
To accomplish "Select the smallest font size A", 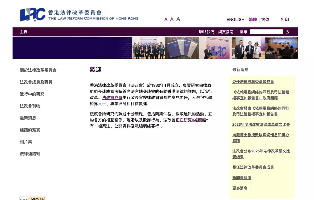I will click(x=166, y=19).
